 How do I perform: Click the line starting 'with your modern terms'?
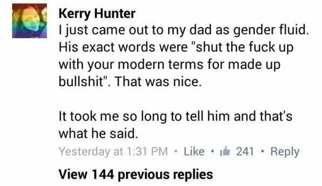pyautogui.click(x=170, y=65)
